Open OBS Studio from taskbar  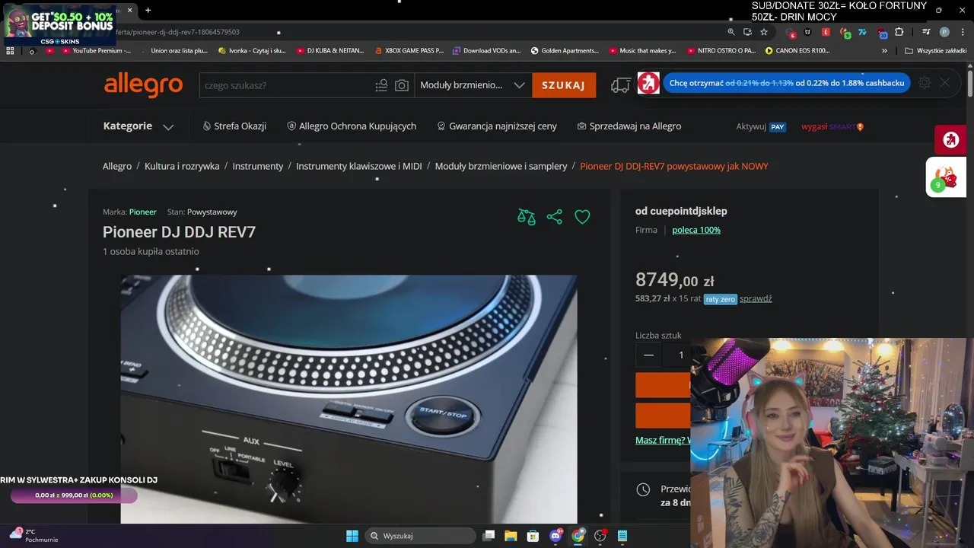600,536
